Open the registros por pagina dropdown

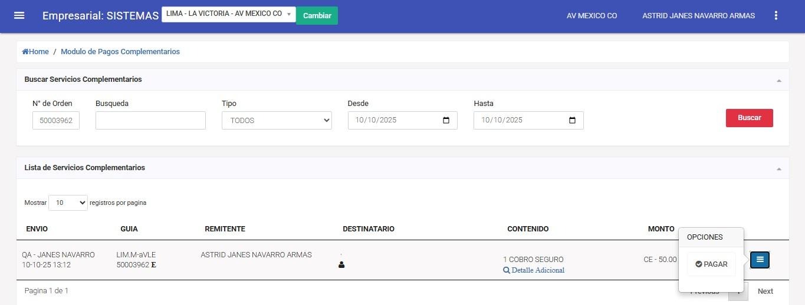(x=68, y=203)
